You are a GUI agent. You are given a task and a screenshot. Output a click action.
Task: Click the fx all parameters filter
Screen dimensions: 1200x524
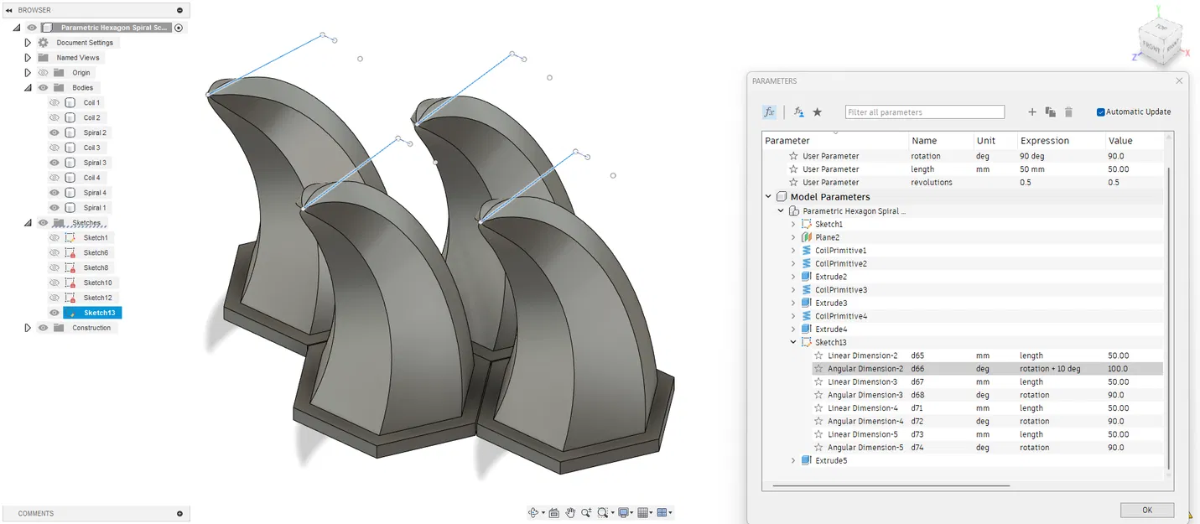coord(770,112)
